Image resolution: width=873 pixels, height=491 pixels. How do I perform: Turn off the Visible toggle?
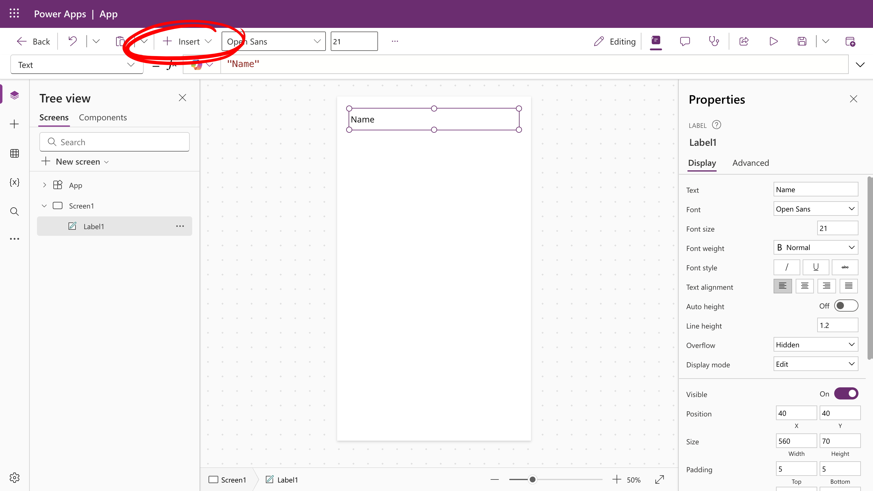pyautogui.click(x=846, y=393)
